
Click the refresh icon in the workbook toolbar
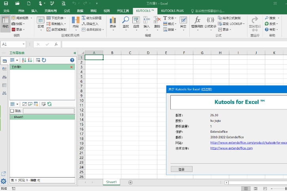pyautogui.click(x=44, y=60)
